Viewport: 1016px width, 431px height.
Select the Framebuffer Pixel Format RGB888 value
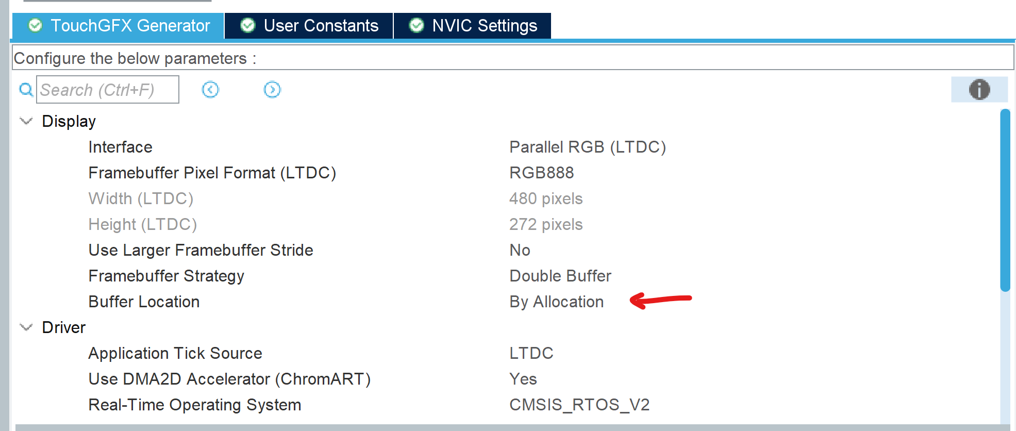[x=541, y=173]
